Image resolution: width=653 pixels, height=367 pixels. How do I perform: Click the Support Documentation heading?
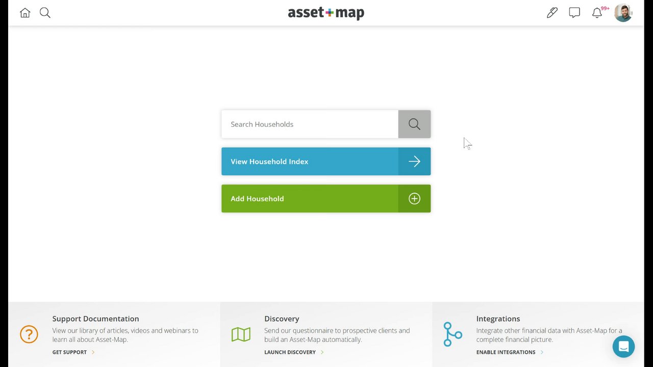coord(95,319)
